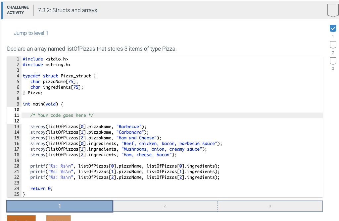Image resolution: width=339 pixels, height=221 pixels.
Task: Switch to segment 3 in the progress bar
Action: 270,206
